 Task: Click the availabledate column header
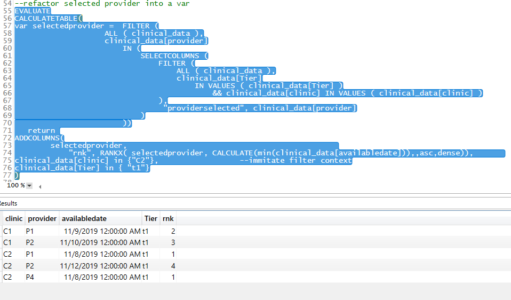coord(84,218)
